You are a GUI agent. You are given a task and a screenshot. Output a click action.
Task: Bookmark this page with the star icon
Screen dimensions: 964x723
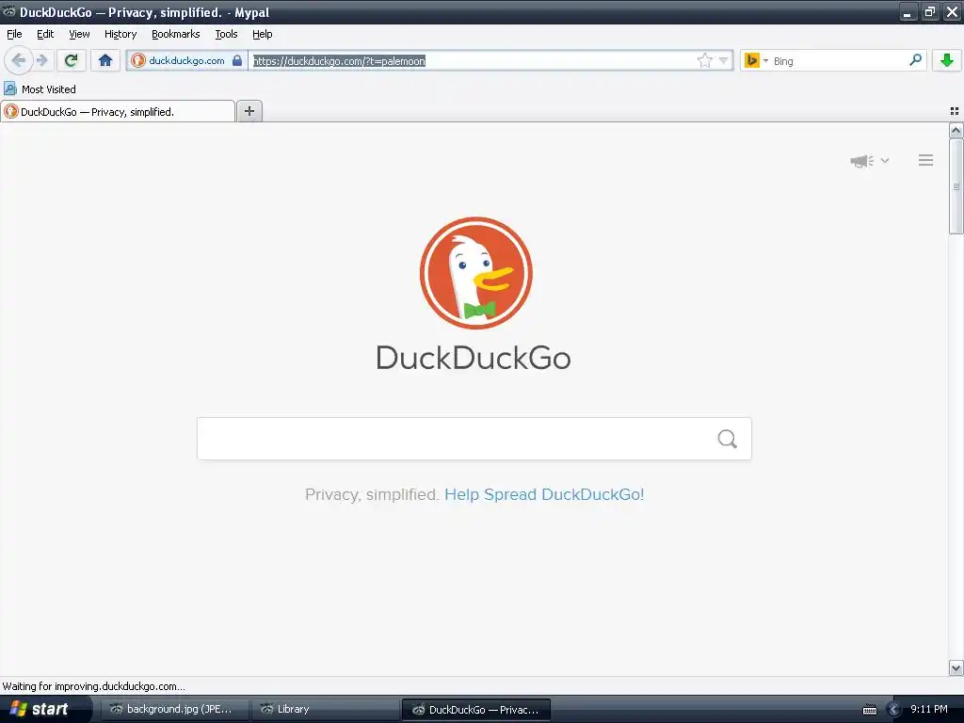tap(704, 60)
